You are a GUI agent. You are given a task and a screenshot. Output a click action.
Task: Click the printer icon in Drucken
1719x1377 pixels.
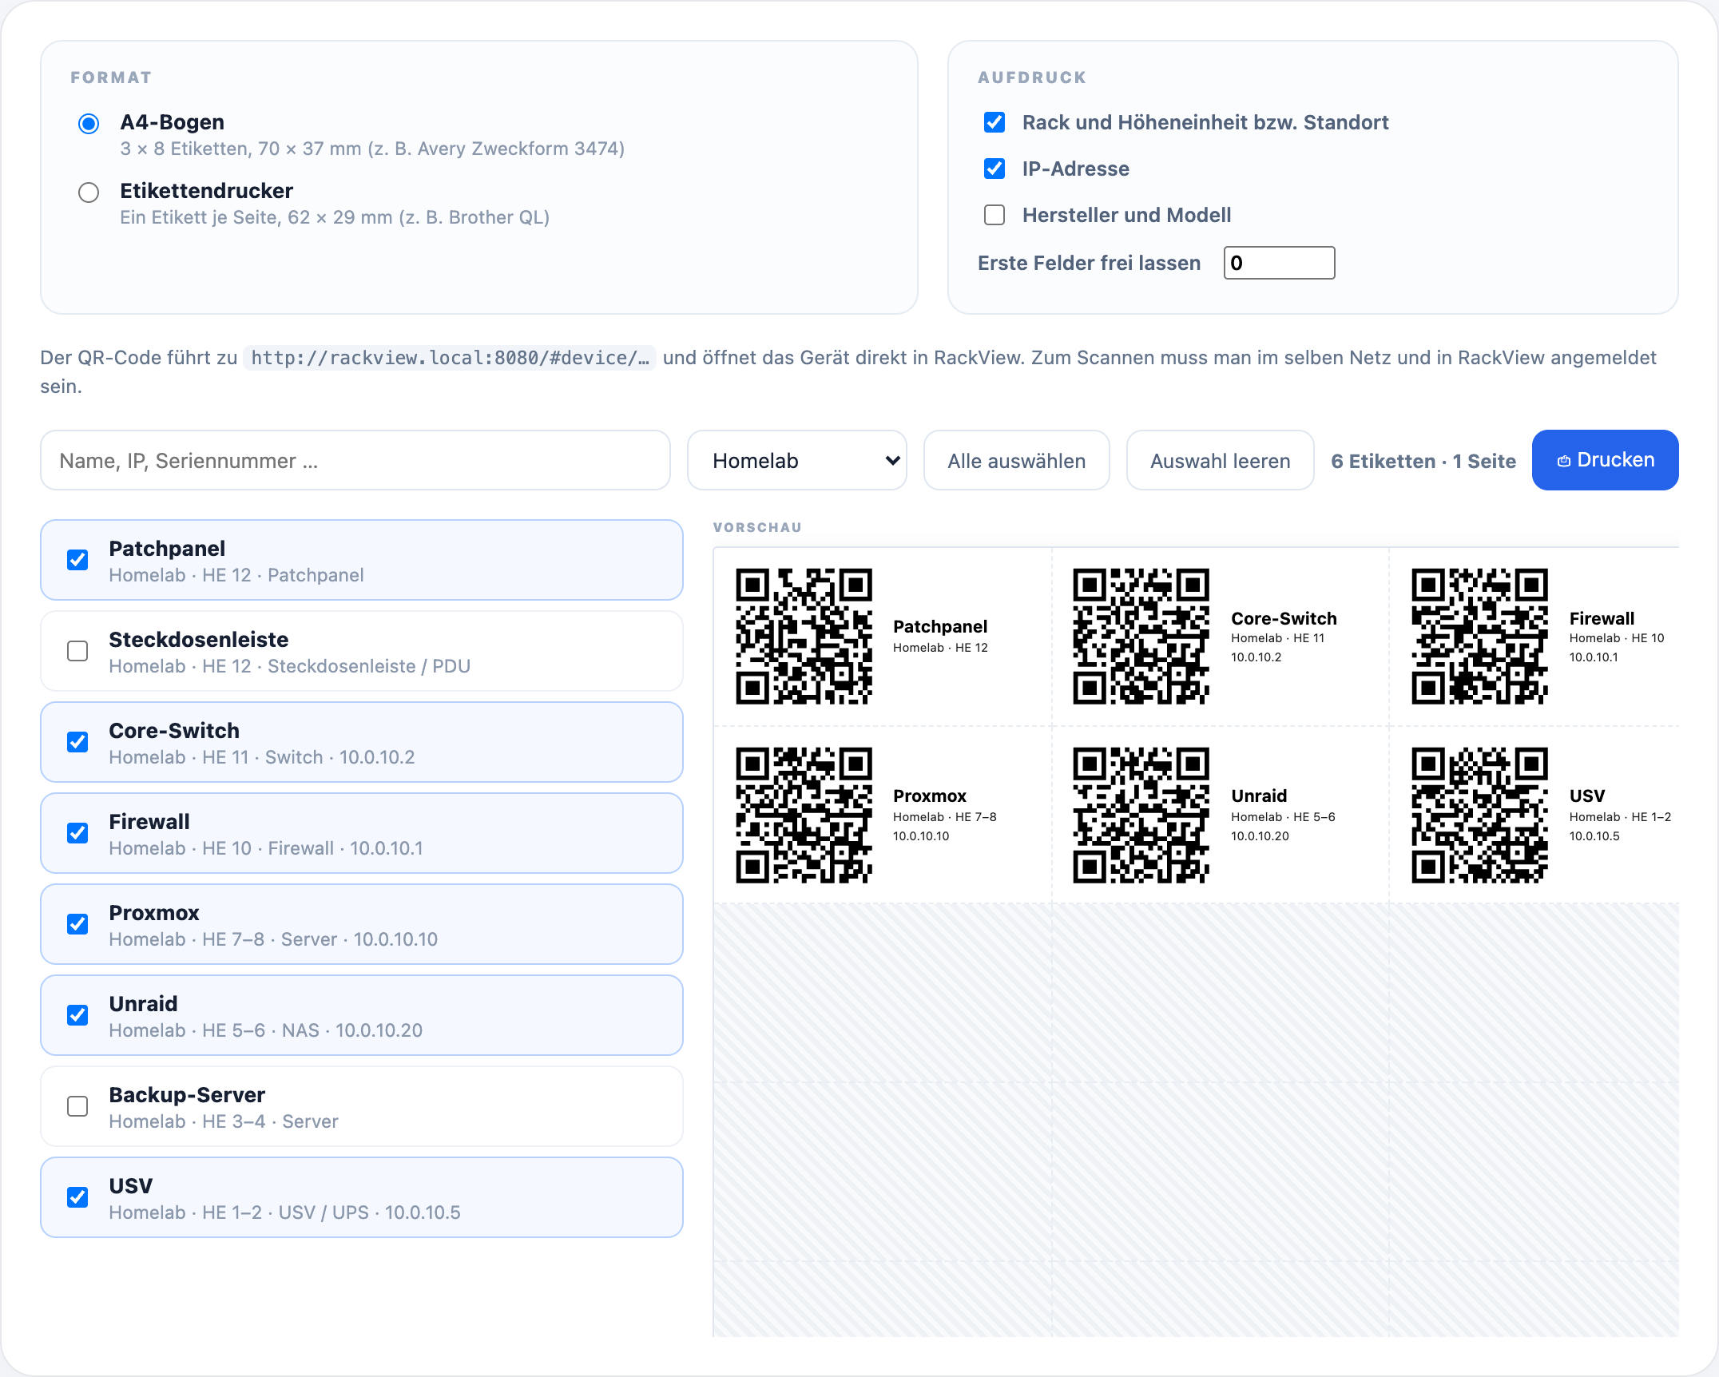pos(1564,461)
